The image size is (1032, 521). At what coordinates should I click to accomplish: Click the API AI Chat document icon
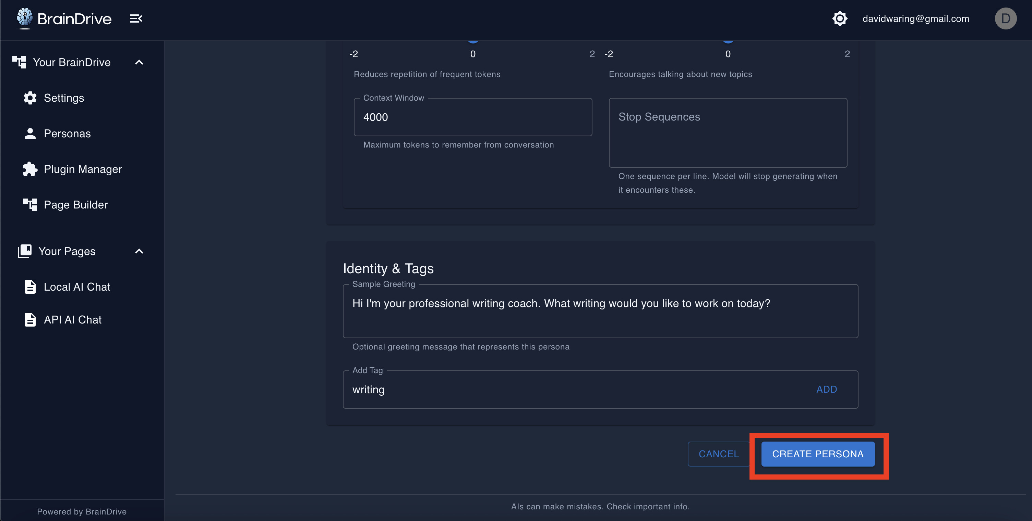(x=30, y=320)
